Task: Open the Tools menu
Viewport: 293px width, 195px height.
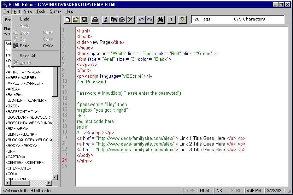Action: 41,11
